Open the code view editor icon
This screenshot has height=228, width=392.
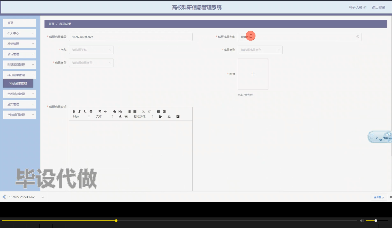(x=105, y=111)
